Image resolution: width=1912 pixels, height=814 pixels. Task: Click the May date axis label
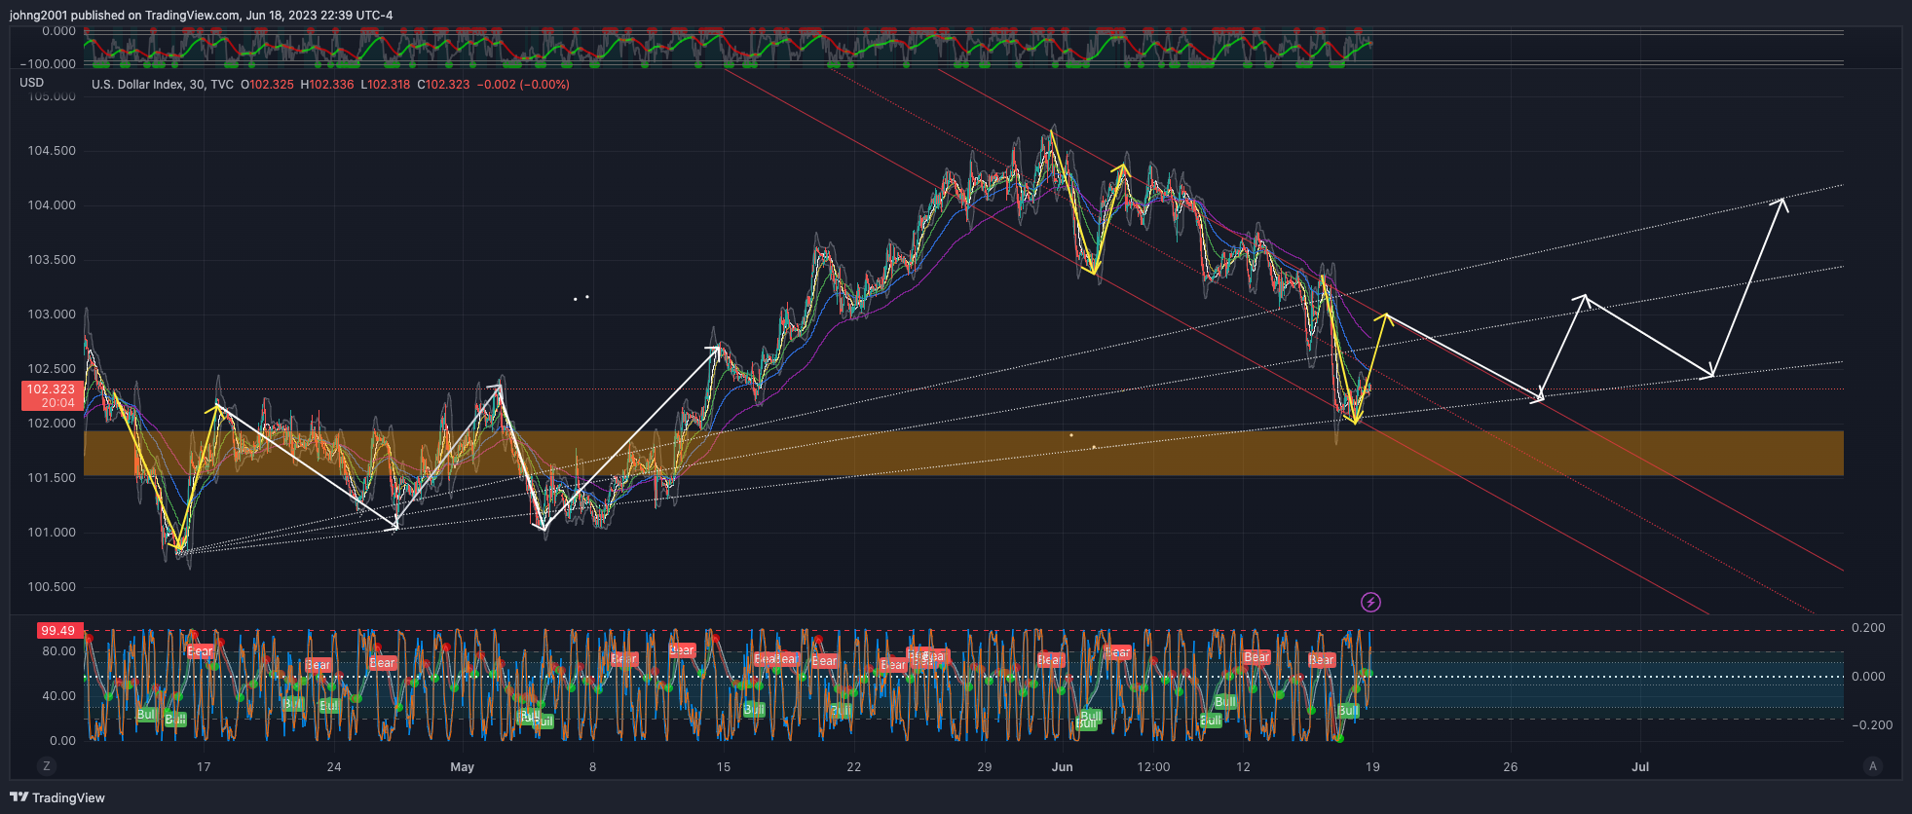tap(463, 767)
